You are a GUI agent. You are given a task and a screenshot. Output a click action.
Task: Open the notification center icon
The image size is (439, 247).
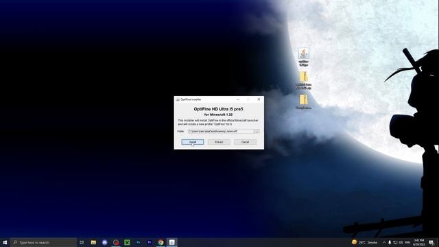[431, 242]
